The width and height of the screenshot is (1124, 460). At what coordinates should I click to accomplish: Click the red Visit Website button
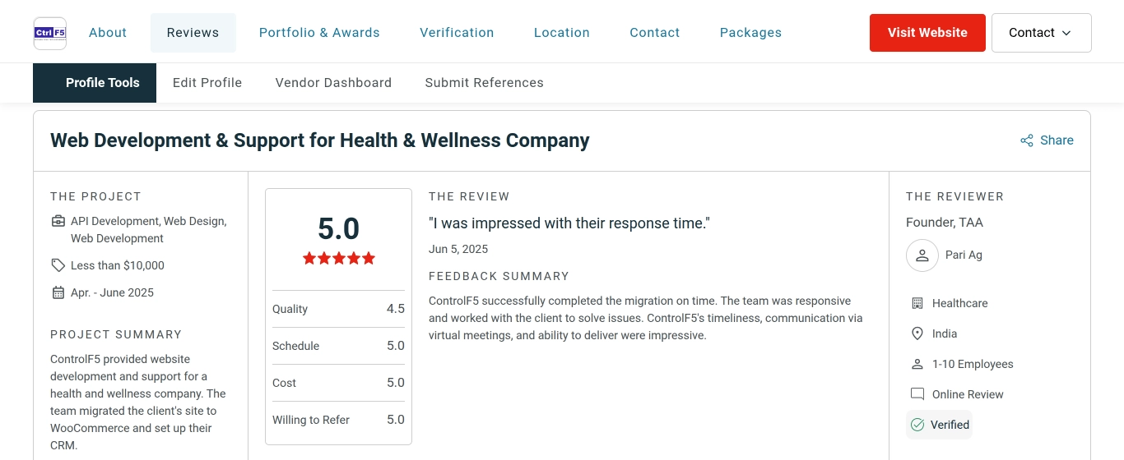point(927,33)
